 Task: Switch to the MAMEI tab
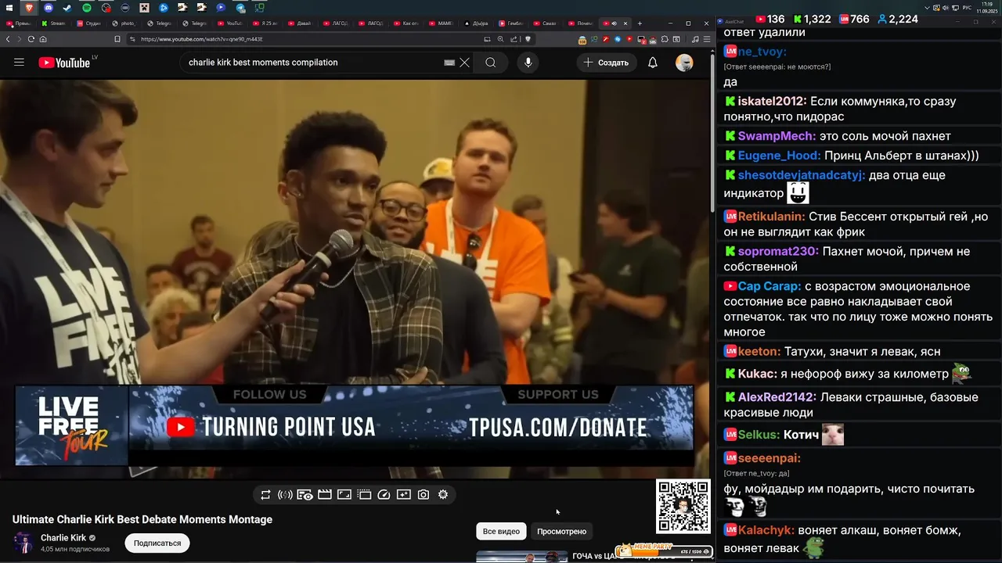click(x=442, y=23)
